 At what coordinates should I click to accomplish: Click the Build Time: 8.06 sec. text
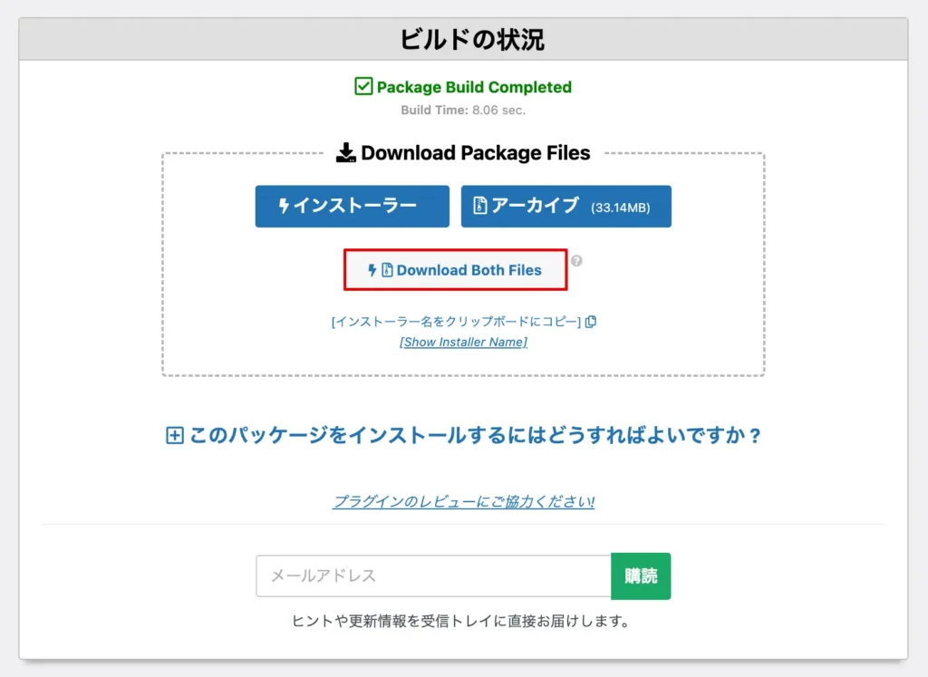[463, 110]
